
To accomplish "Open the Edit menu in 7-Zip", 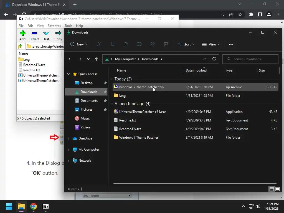I will pos(30,26).
